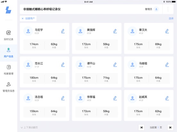Image resolution: width=177 pixels, height=132 pixels.
Task: Select 用户信息 sidebar tab
Action: coord(9,53)
